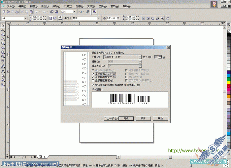Open the 粗细 weight dropdown
231x168 pixels.
(140, 62)
